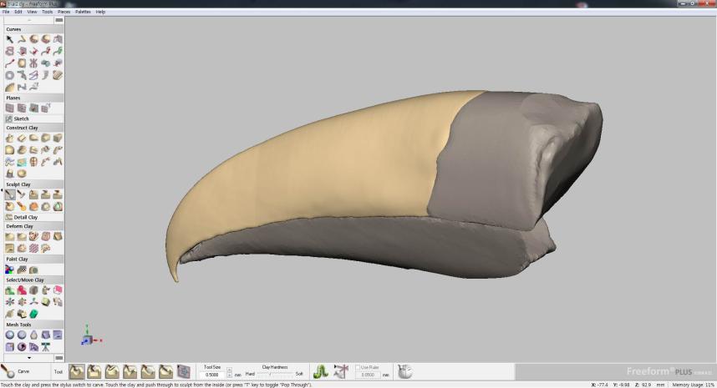
Task: Select the first Construct Clay tool icon
Action: (10, 138)
